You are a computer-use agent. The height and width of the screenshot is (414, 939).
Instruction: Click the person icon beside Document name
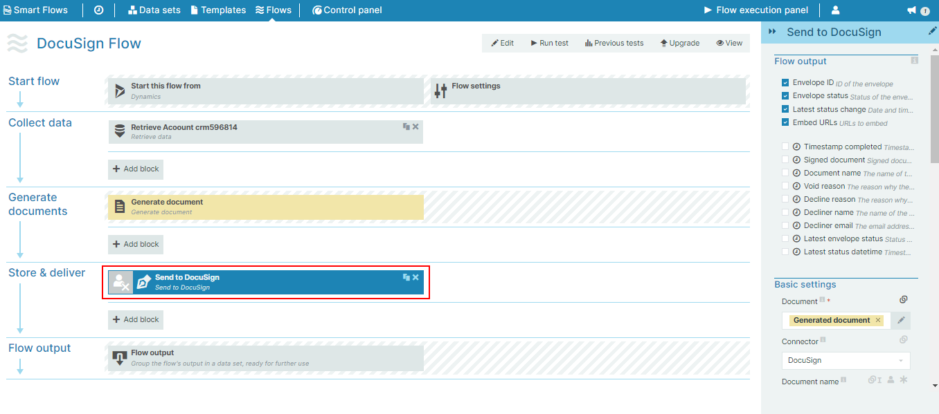tap(891, 380)
